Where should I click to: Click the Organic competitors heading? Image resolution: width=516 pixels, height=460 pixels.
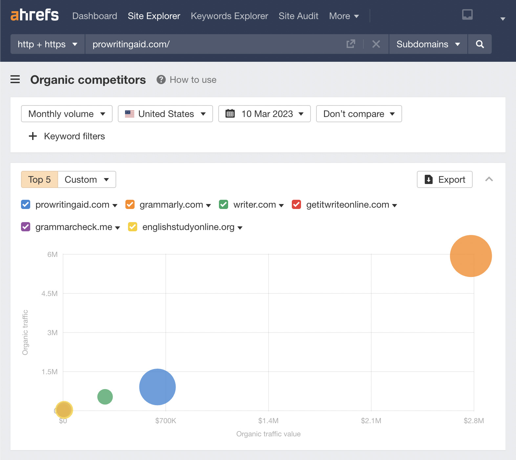88,80
